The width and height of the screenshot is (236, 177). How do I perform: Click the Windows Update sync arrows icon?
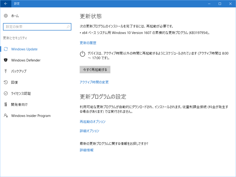pos(6,49)
